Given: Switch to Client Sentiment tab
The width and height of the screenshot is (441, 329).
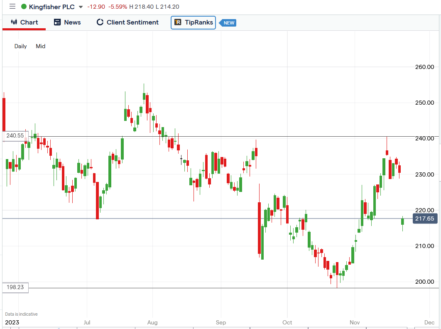Looking at the screenshot, I should coord(127,22).
